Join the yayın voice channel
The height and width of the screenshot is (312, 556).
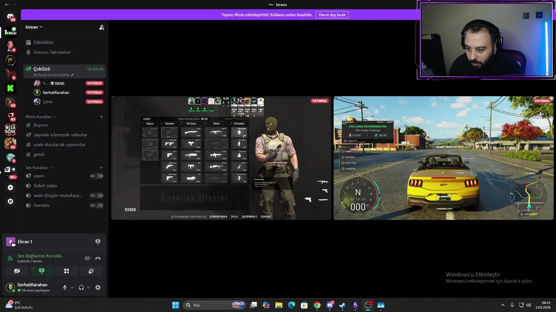(64, 176)
